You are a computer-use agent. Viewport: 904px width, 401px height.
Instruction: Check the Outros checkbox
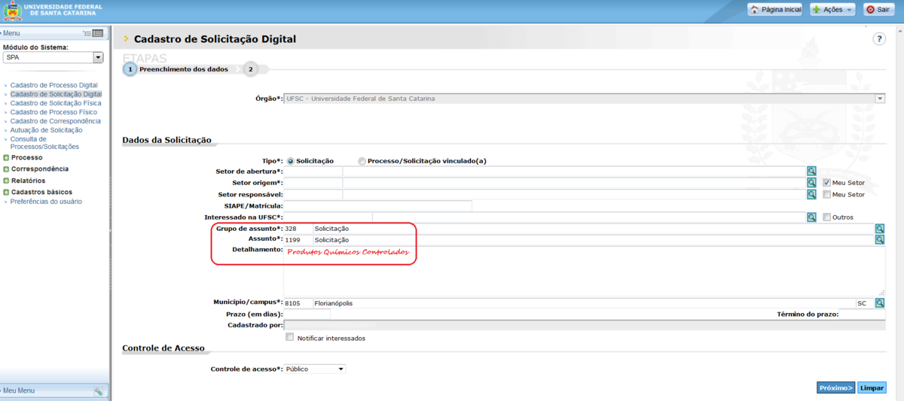pos(826,217)
